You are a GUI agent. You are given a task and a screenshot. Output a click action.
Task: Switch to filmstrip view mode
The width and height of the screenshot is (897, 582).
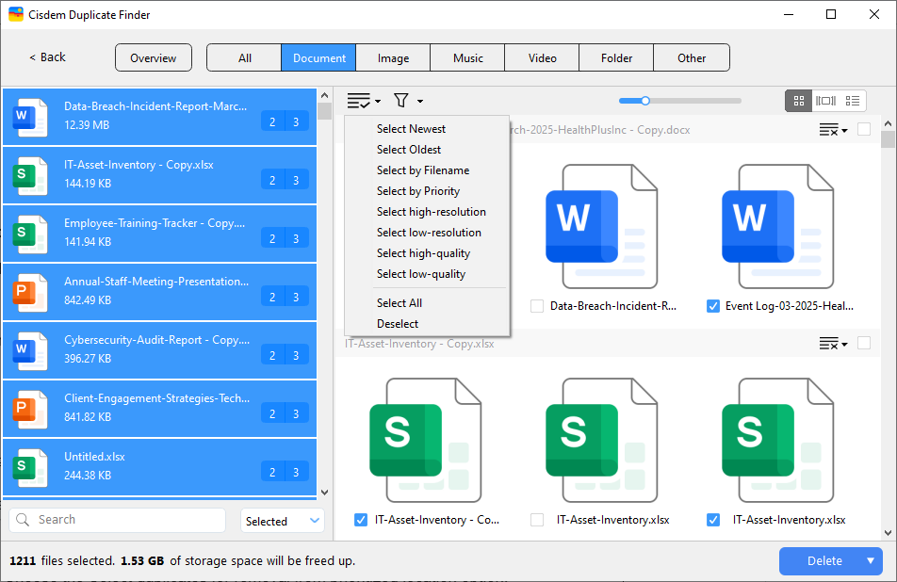tap(825, 101)
